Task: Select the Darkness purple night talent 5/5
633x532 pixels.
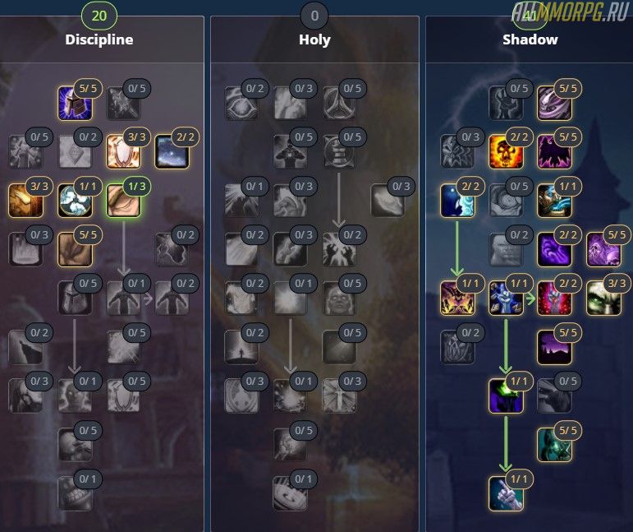Action: [x=555, y=347]
